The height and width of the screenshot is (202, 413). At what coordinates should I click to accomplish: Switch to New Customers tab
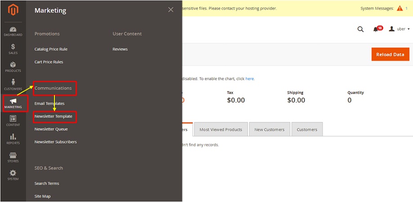269,129
